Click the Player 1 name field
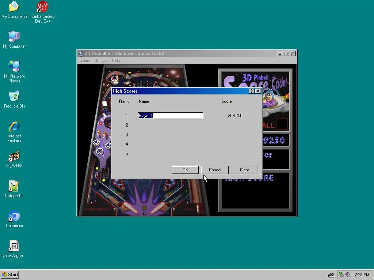Image resolution: width=374 pixels, height=280 pixels. [170, 116]
